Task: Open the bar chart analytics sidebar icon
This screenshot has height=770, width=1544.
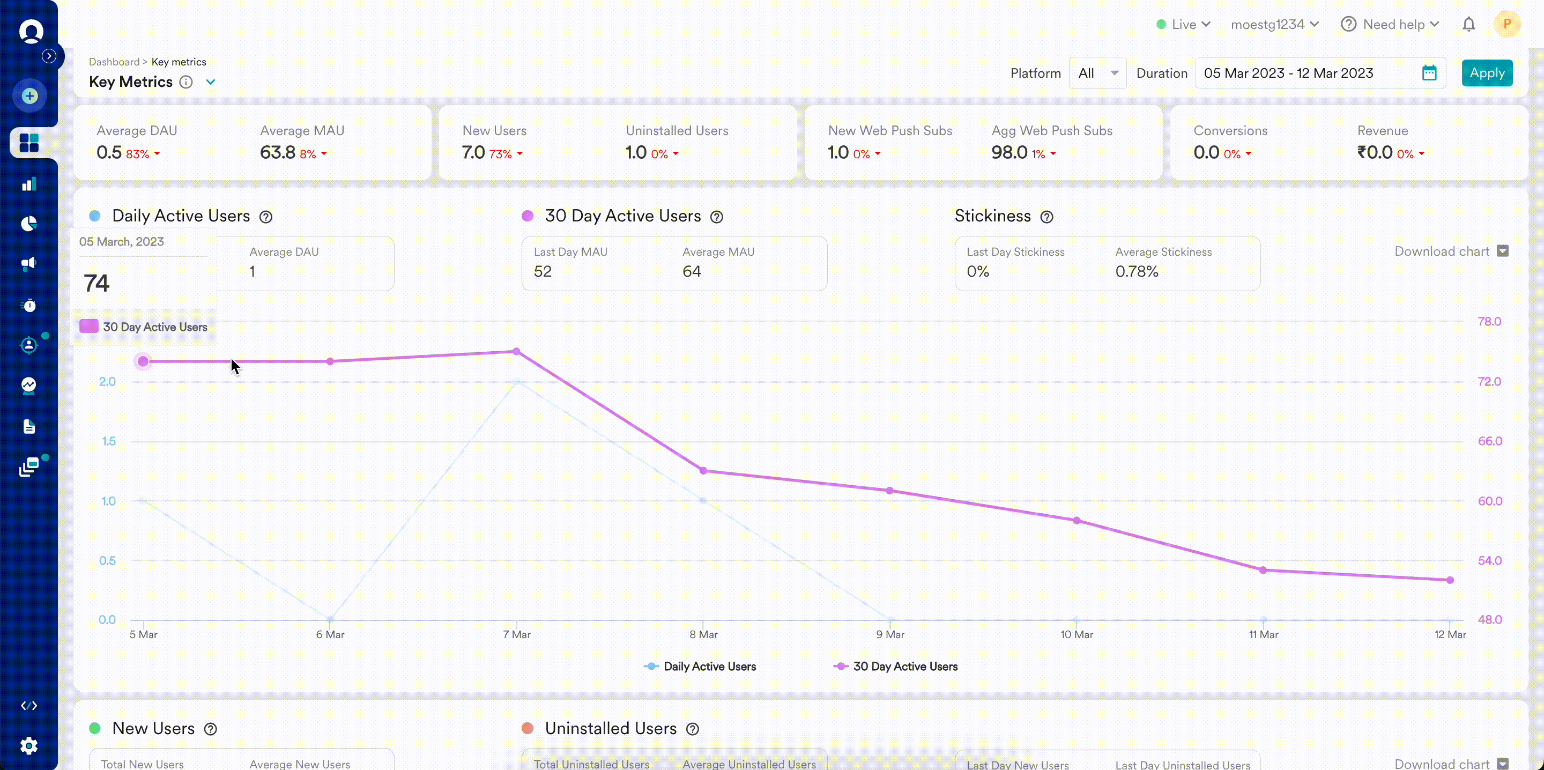Action: coord(29,184)
